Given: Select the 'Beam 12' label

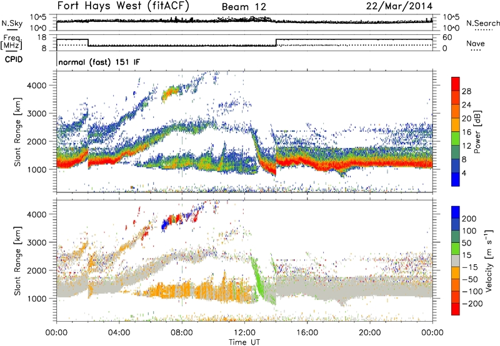Looking at the screenshot, I should click(244, 7).
